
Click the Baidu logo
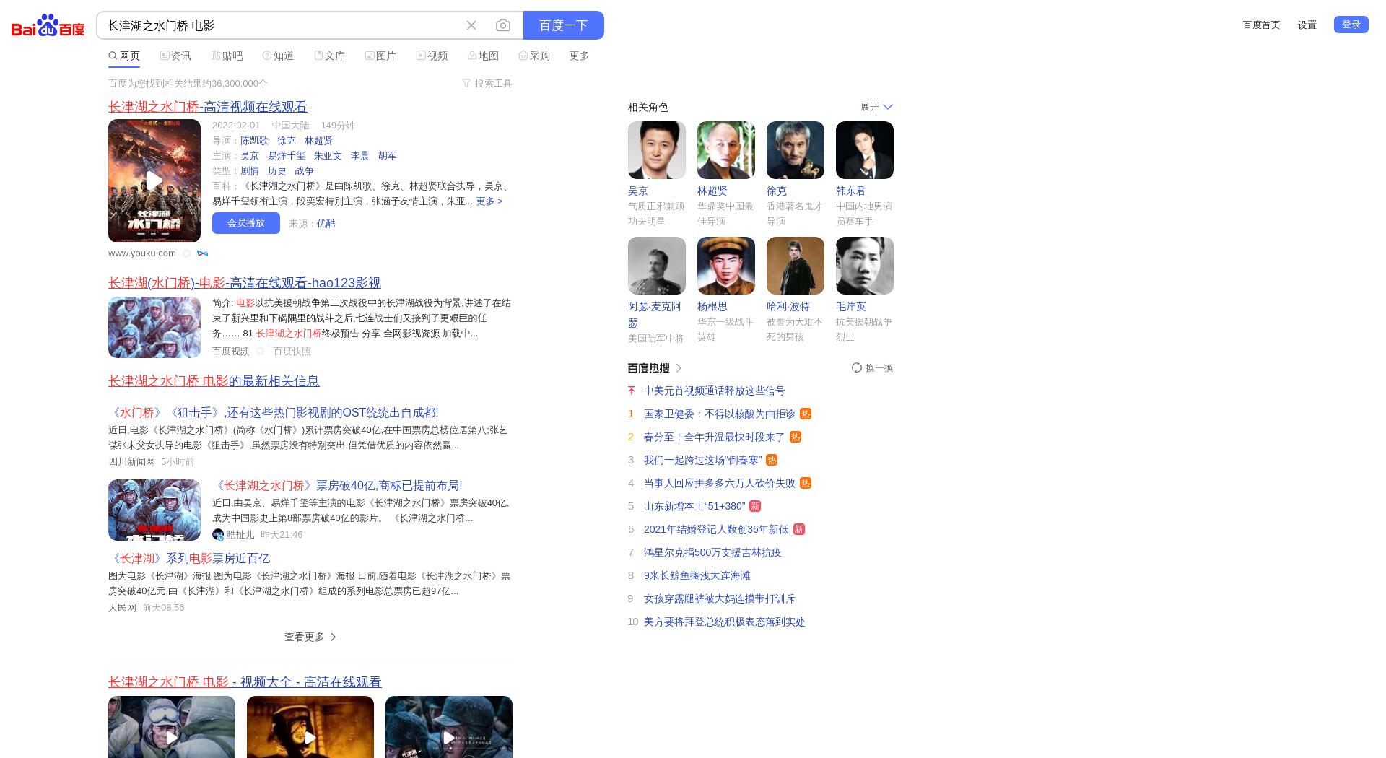pos(48,25)
